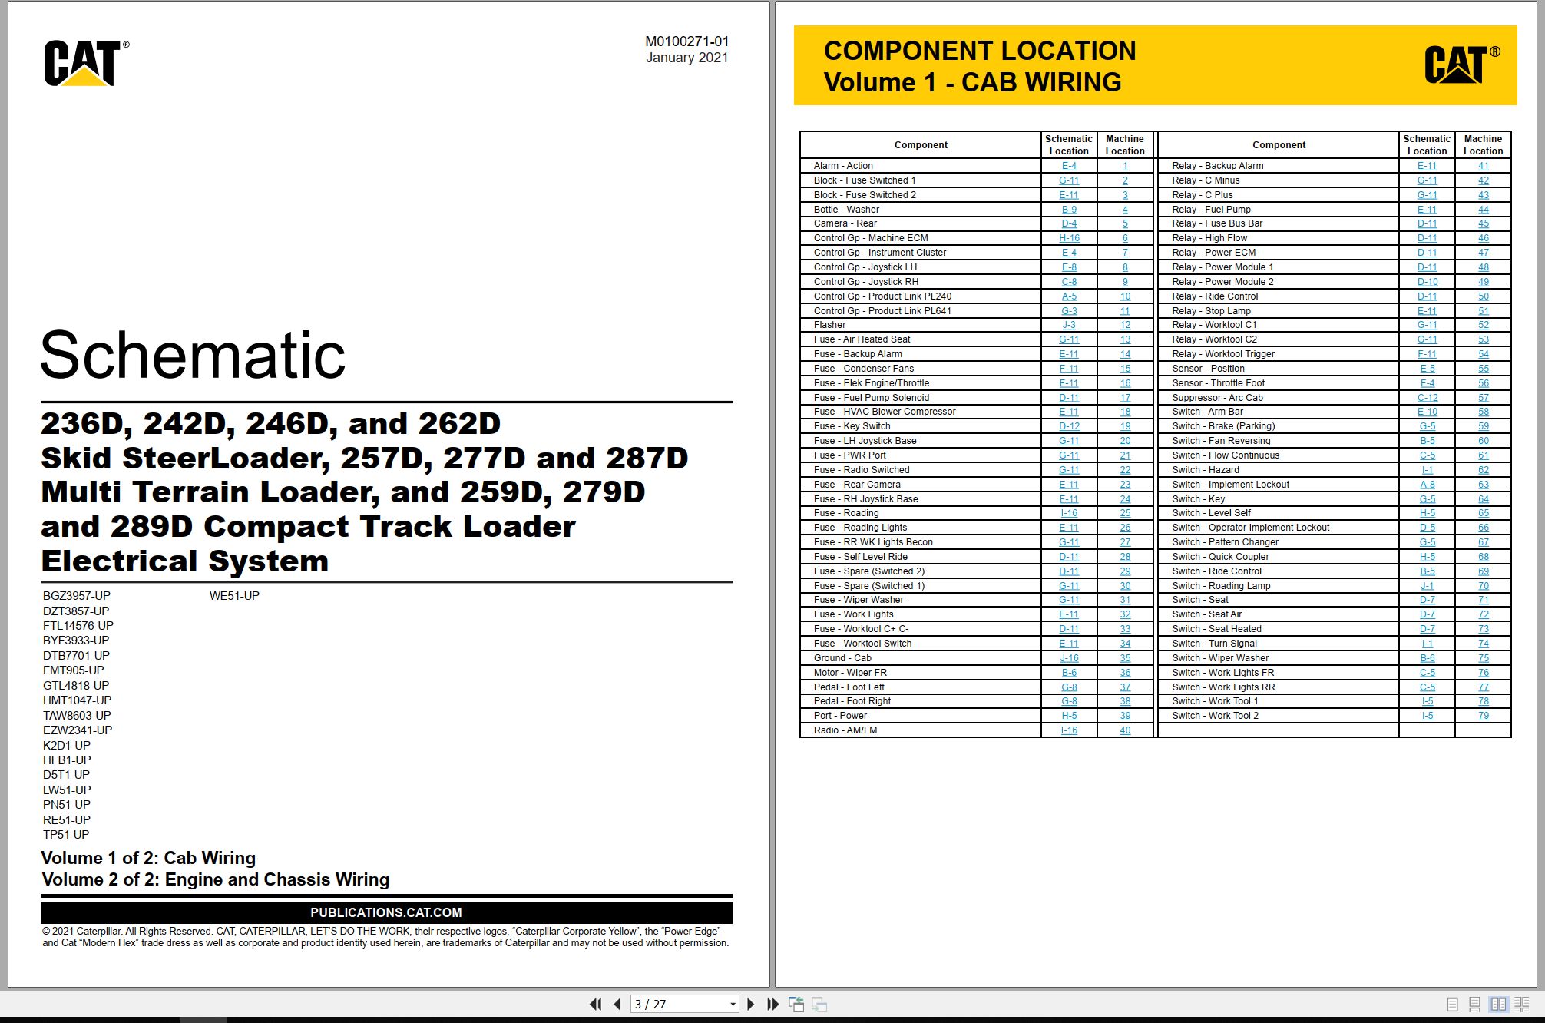This screenshot has width=1545, height=1023.
Task: Open C-12 link for Suppressor - Arc Cab
Action: pos(1427,398)
